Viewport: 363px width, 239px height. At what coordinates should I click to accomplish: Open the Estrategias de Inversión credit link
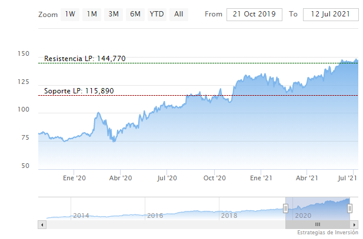pyautogui.click(x=327, y=233)
